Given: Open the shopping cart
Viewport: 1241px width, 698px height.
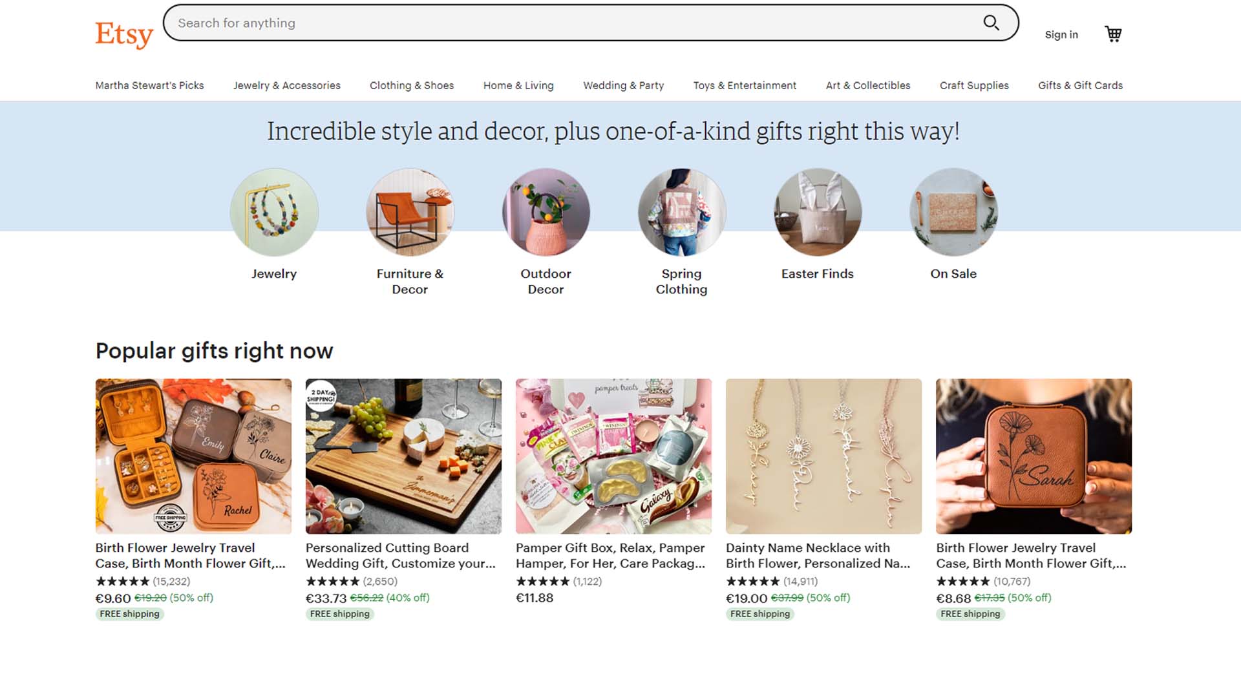Looking at the screenshot, I should (x=1113, y=33).
